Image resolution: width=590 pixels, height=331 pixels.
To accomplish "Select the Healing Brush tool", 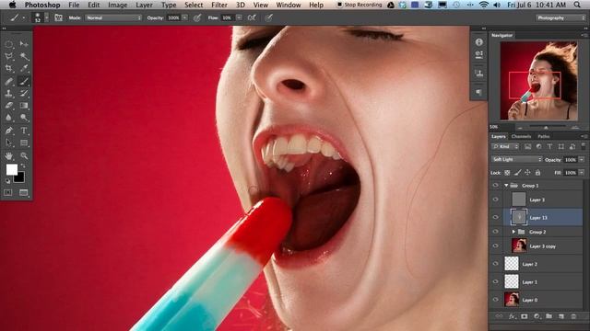I will [8, 81].
